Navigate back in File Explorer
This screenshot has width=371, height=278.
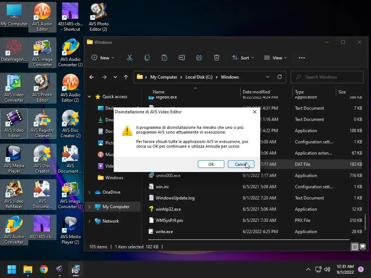pyautogui.click(x=92, y=77)
